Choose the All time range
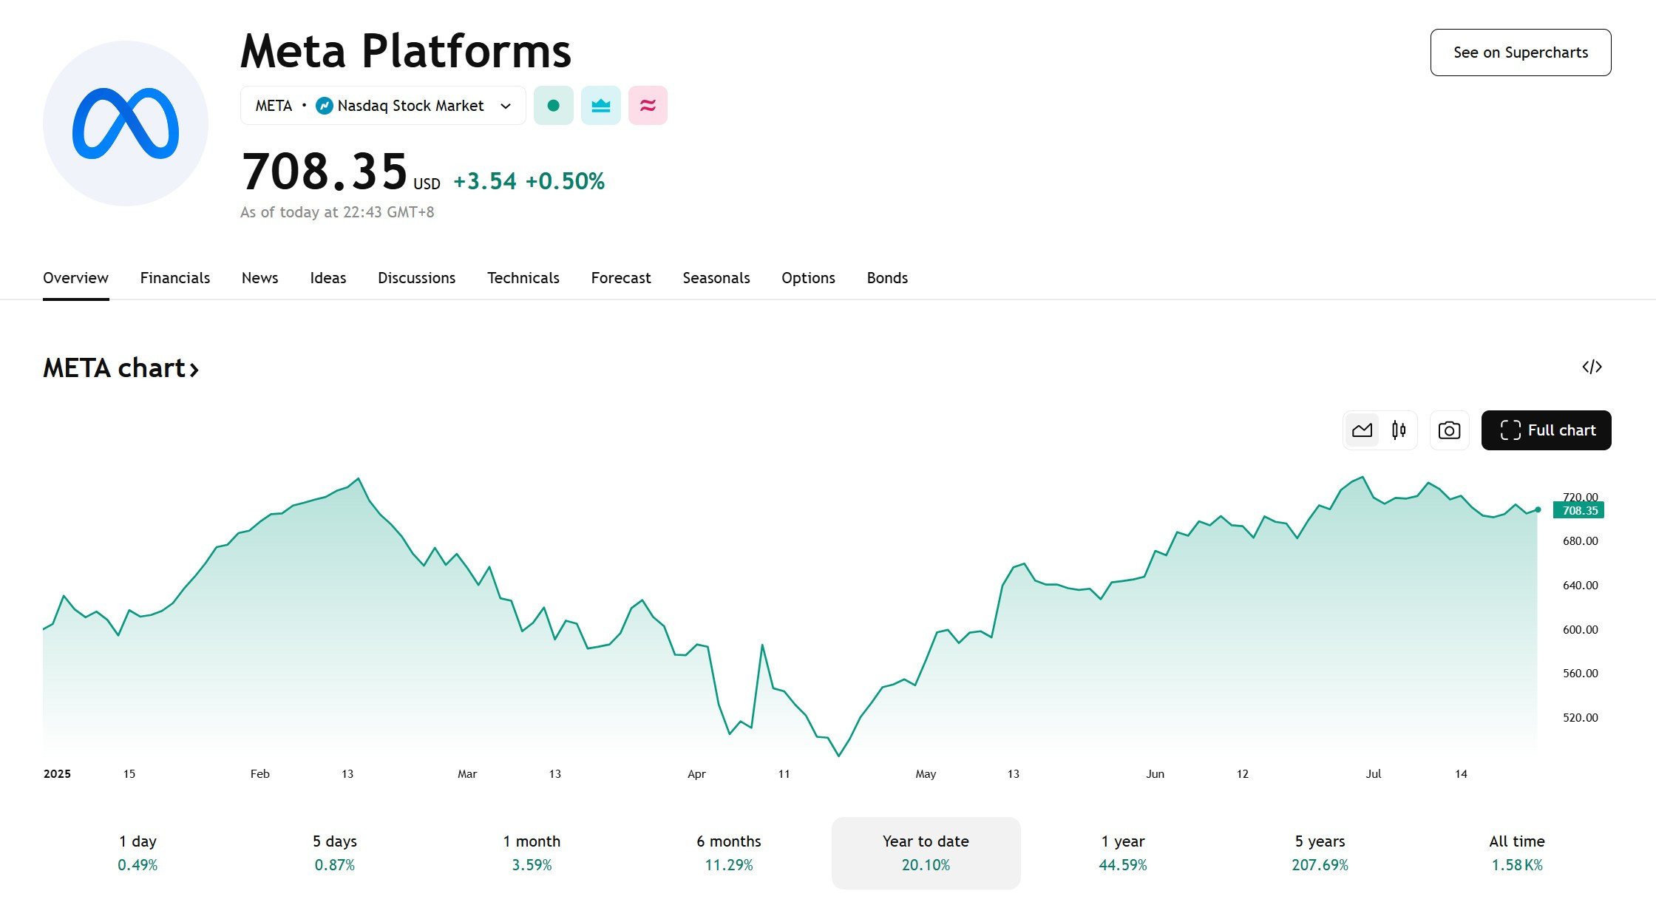The width and height of the screenshot is (1656, 905). point(1517,853)
